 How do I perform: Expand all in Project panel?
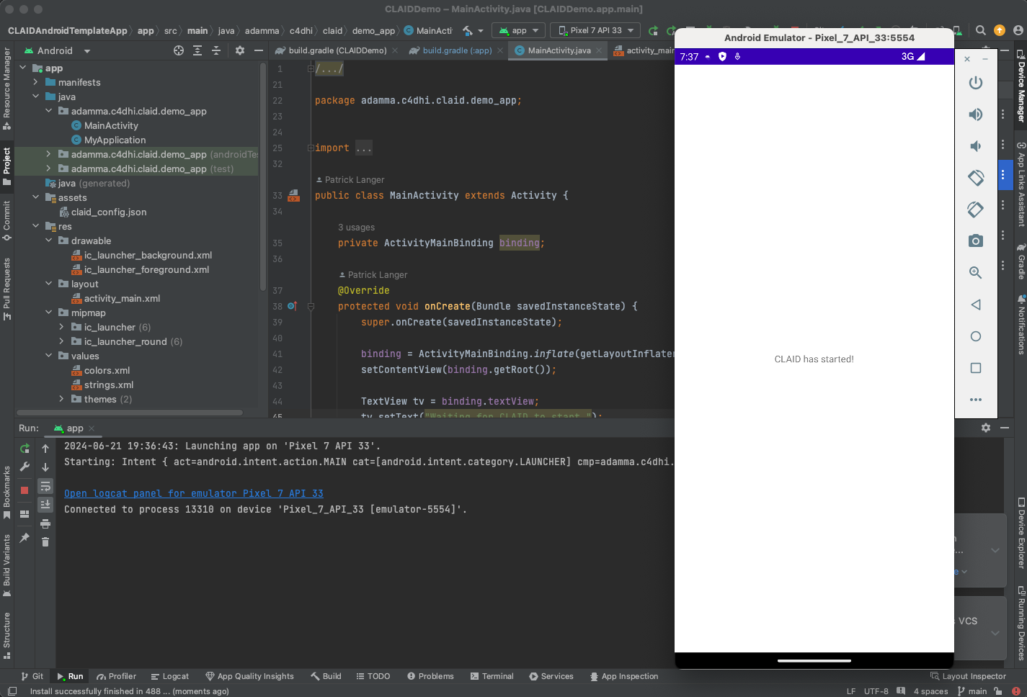click(x=197, y=50)
